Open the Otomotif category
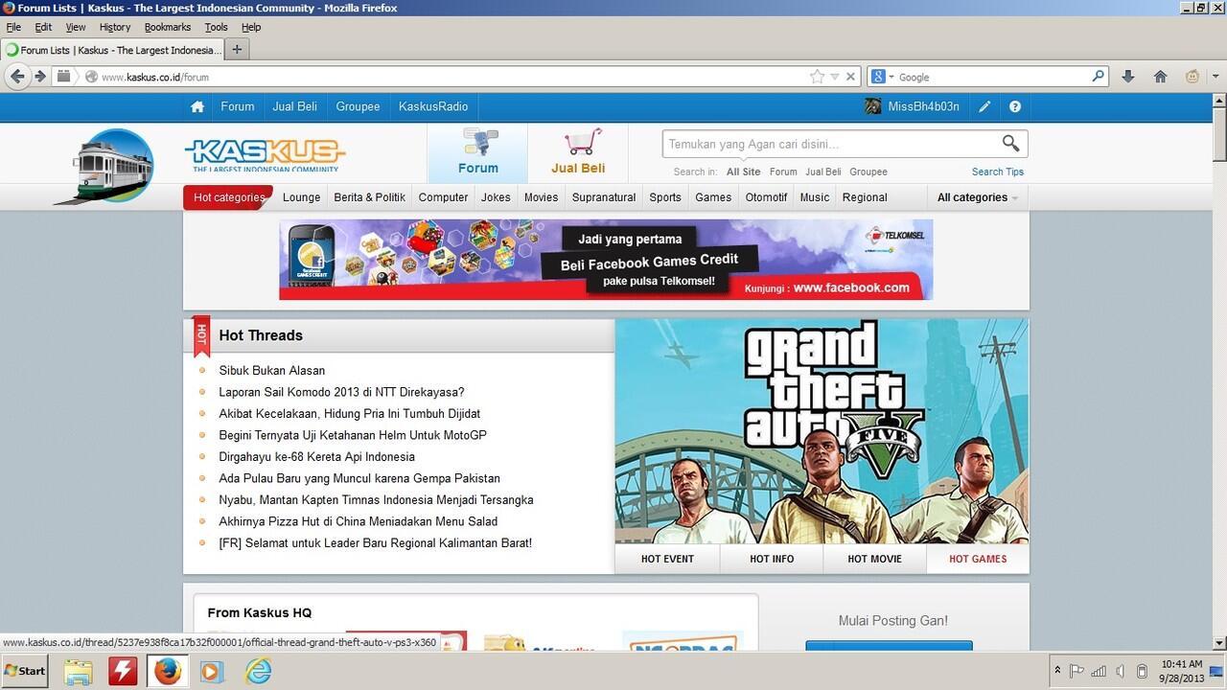 pos(766,197)
